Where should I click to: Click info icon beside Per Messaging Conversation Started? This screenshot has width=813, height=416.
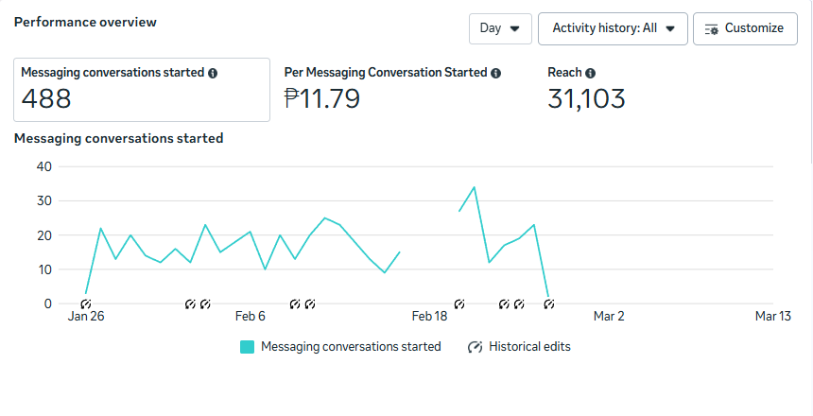pyautogui.click(x=496, y=73)
